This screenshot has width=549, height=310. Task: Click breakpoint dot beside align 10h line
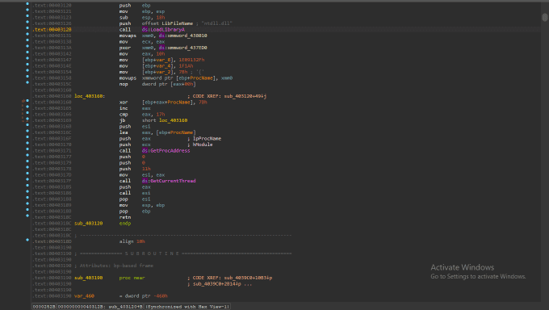point(27,240)
